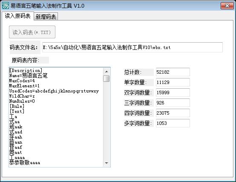Click the UsedCodes line in code table content
This screenshot has height=182, width=236.
coord(54,91)
